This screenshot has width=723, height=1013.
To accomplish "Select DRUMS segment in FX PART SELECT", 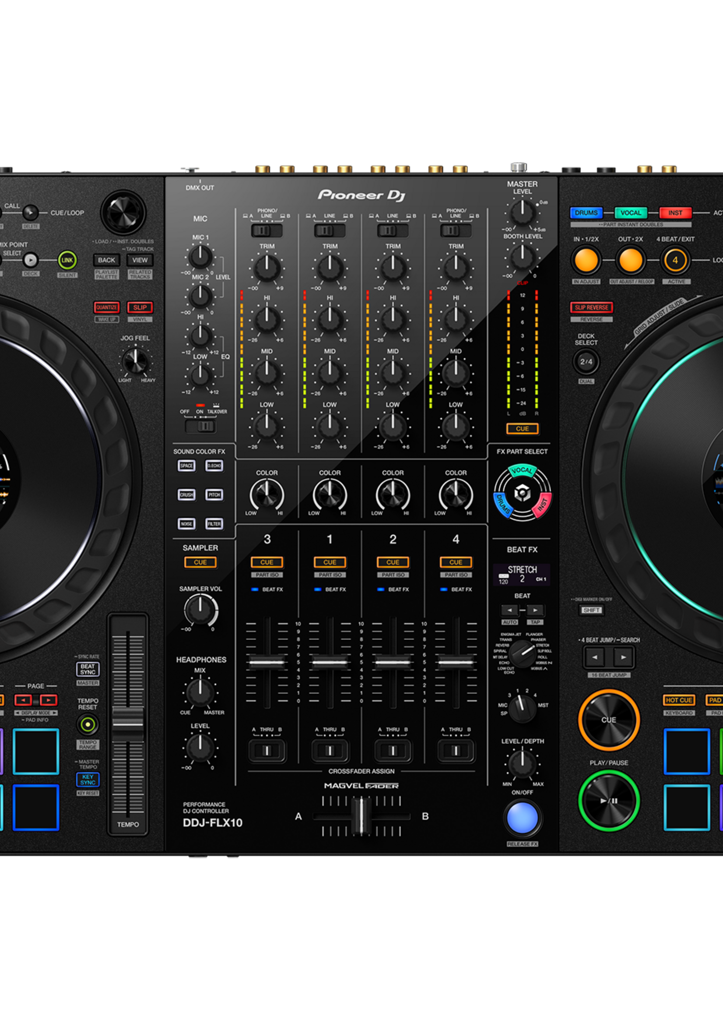I will click(502, 505).
